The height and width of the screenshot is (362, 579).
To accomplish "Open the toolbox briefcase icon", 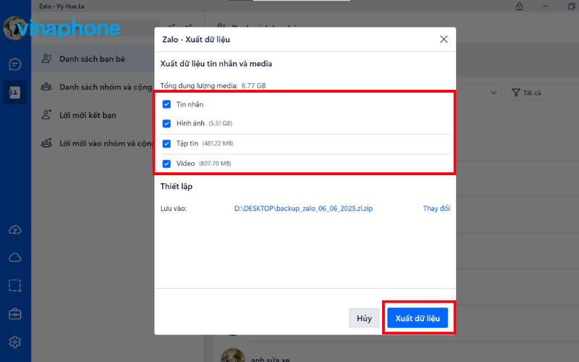I will tap(14, 314).
